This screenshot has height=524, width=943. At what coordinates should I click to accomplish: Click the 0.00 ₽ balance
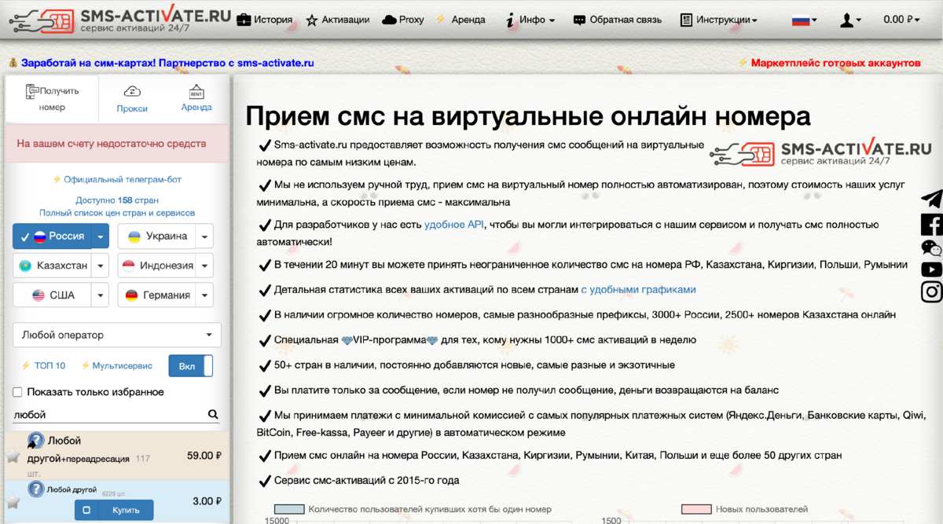pyautogui.click(x=901, y=20)
